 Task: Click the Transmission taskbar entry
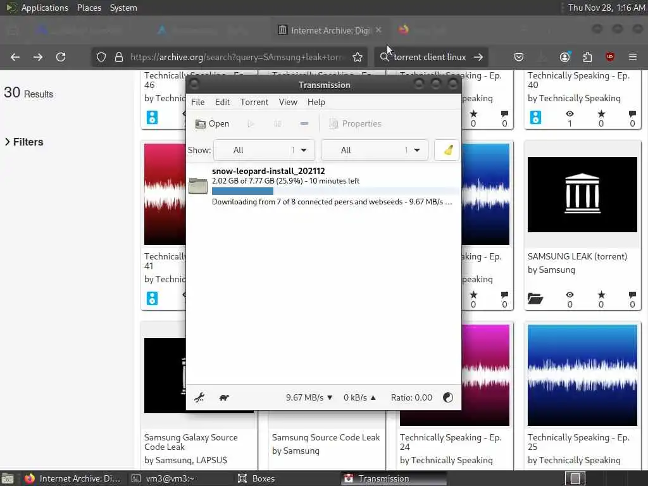[394, 478]
